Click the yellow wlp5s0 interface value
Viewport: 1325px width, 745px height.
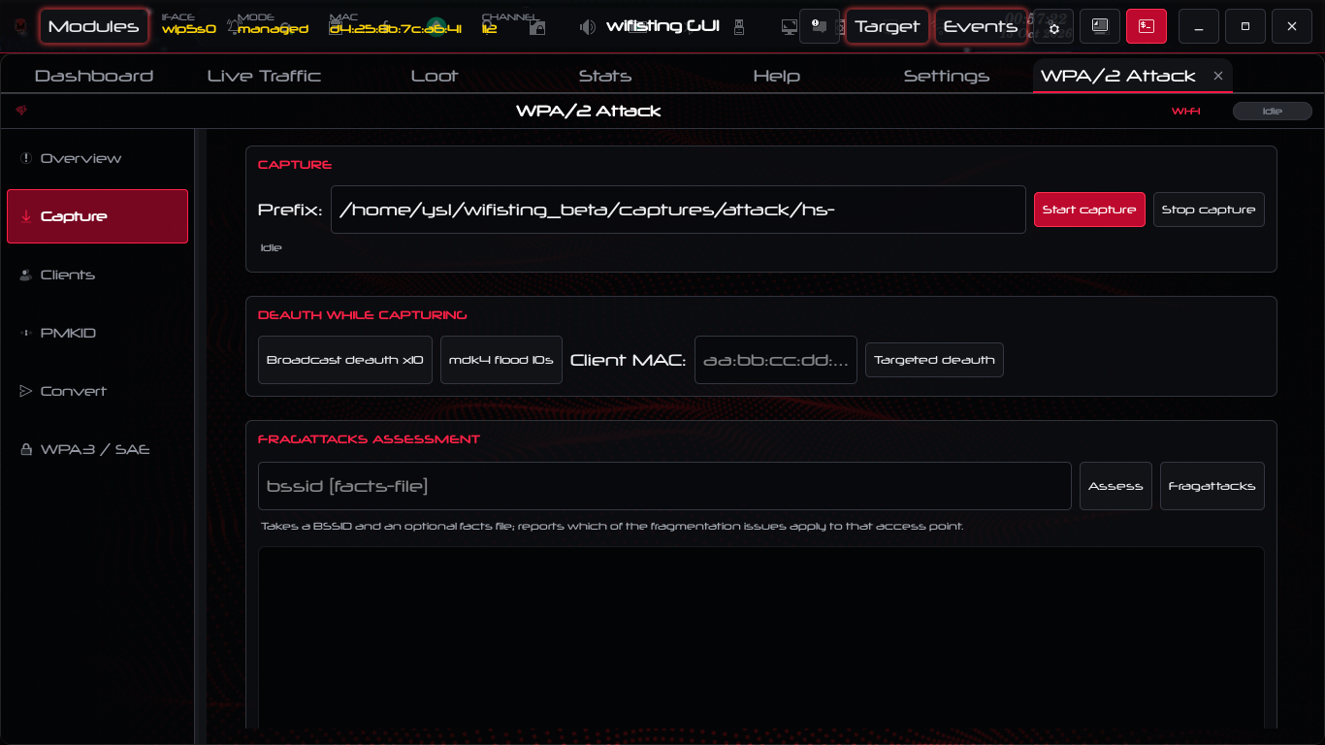[x=189, y=29]
